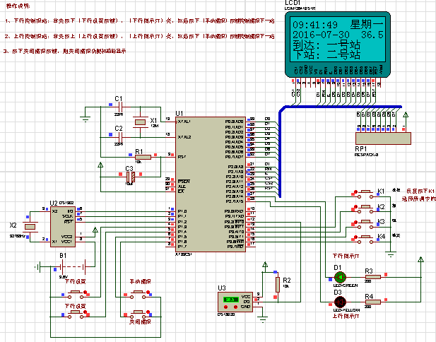Push the K4 button actuator

pos(365,237)
